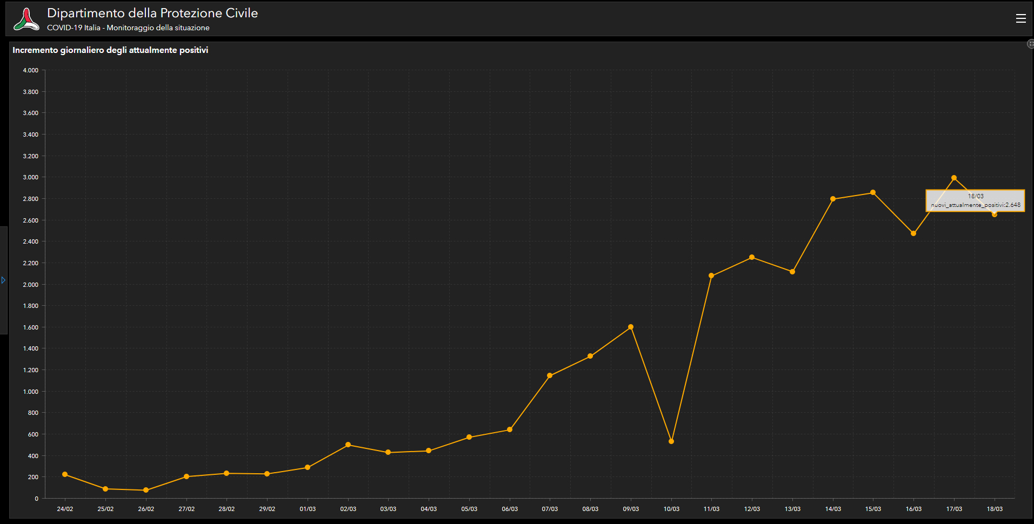The width and height of the screenshot is (1034, 524).
Task: Select the 10/03 dip data point
Action: click(x=671, y=441)
